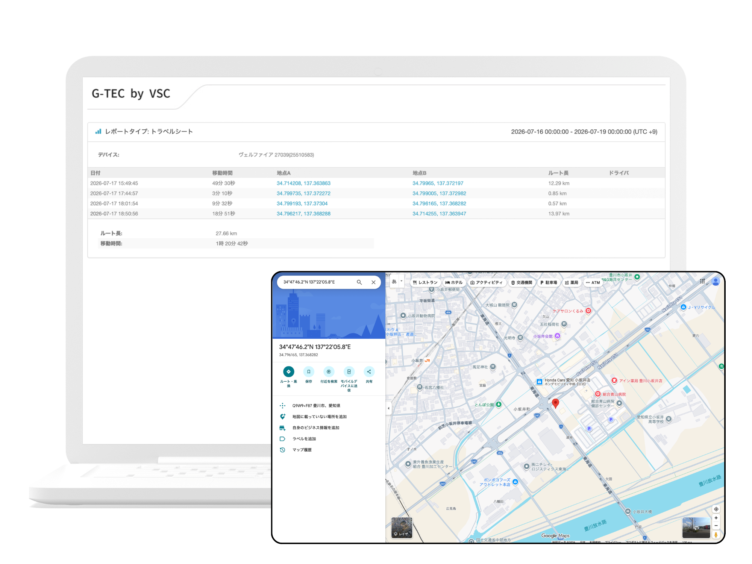752x564 pixels.
Task: Click the アイン薬局 豊川小坂井店 marker
Action: (614, 381)
